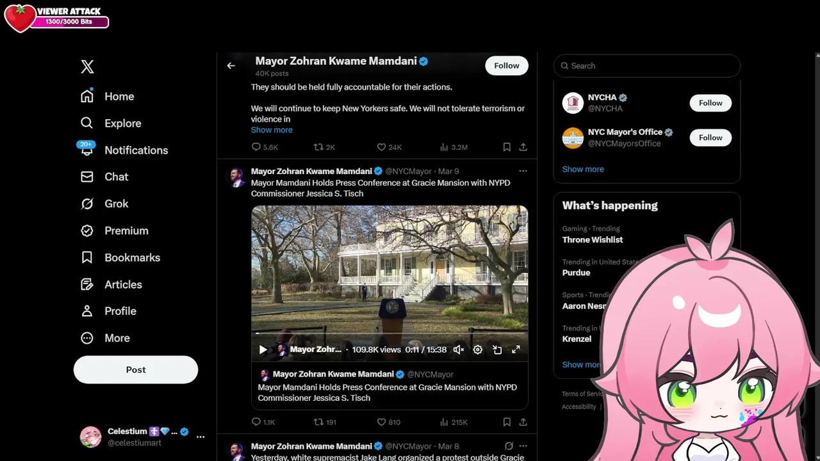Show more suggested accounts
Viewport: 820px width, 461px height.
583,169
